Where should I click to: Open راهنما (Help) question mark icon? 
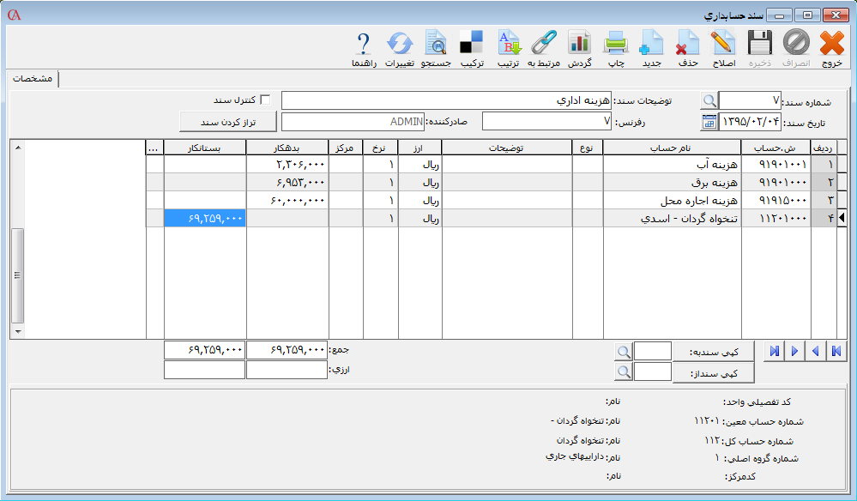coord(364,43)
